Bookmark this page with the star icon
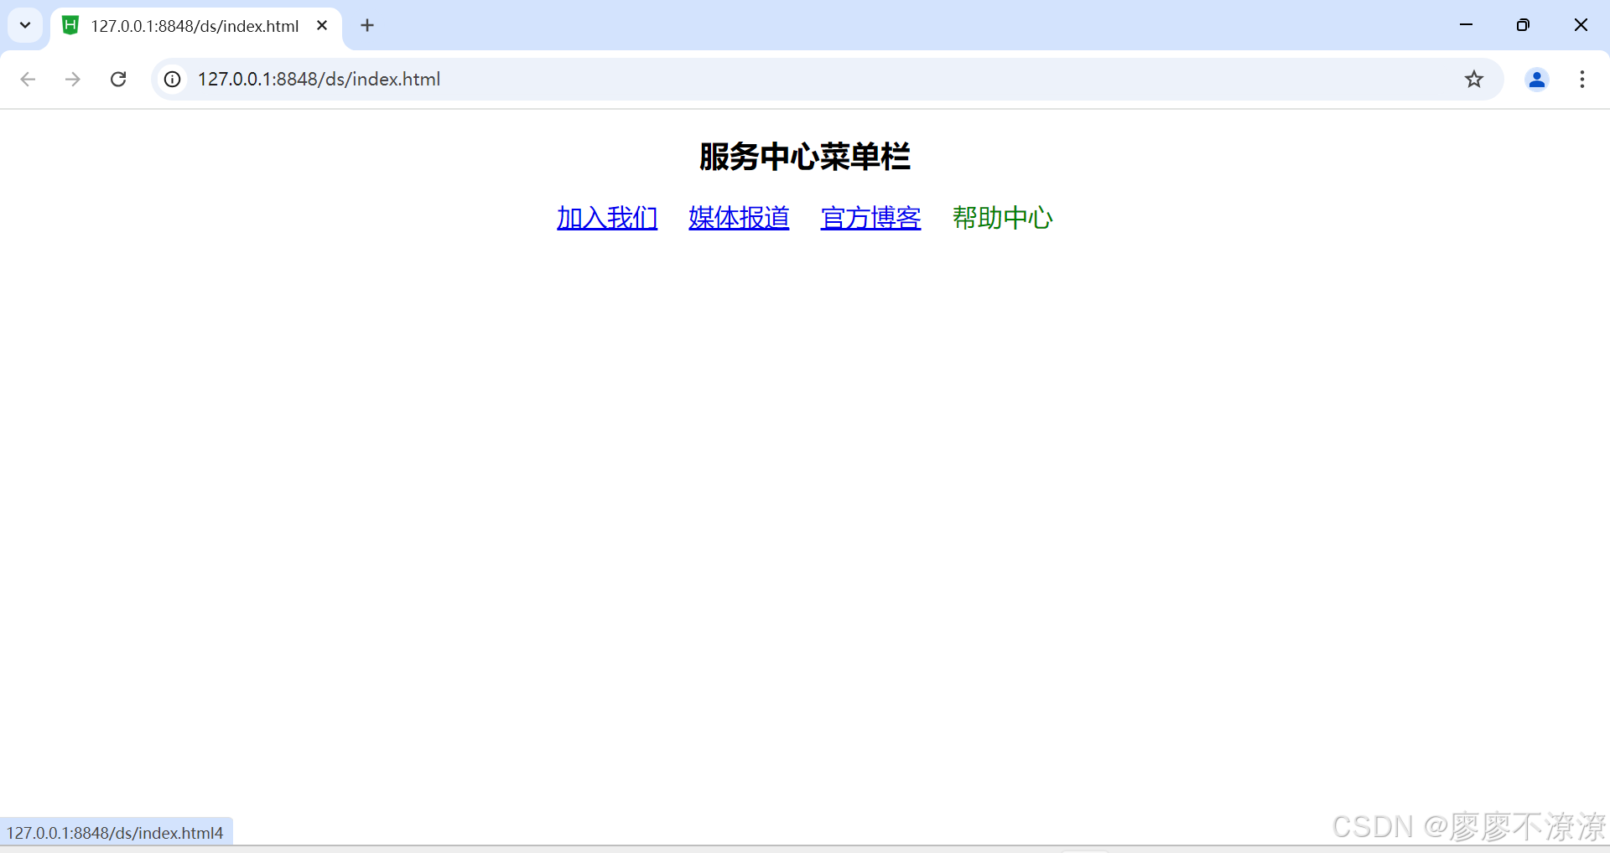The width and height of the screenshot is (1610, 853). click(x=1474, y=79)
